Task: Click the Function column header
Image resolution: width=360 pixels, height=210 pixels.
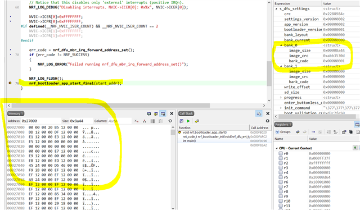Action: 214,127
